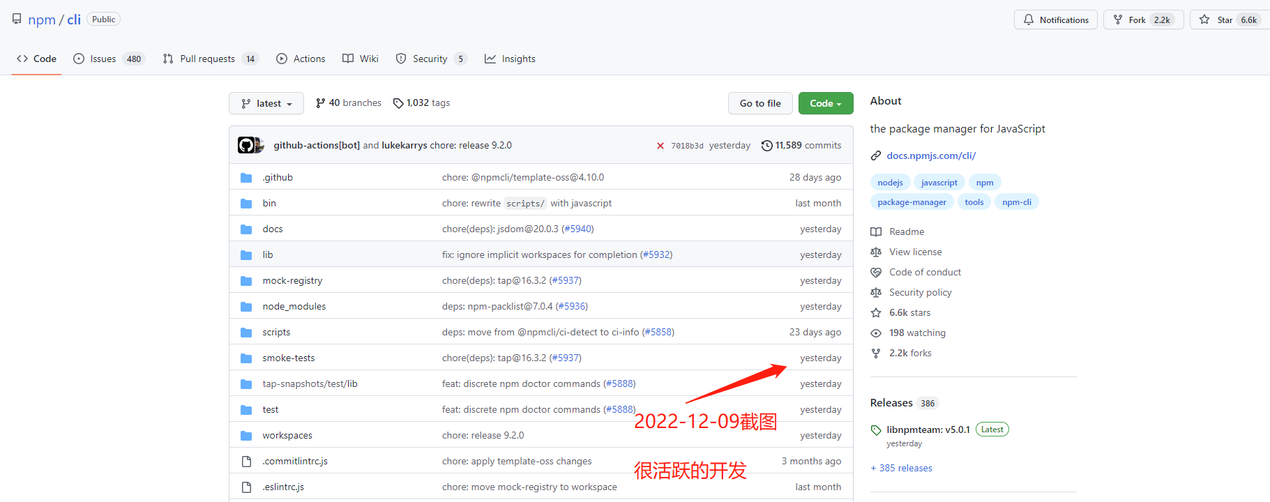Open the docs folder icon
Image resolution: width=1270 pixels, height=502 pixels.
(246, 229)
